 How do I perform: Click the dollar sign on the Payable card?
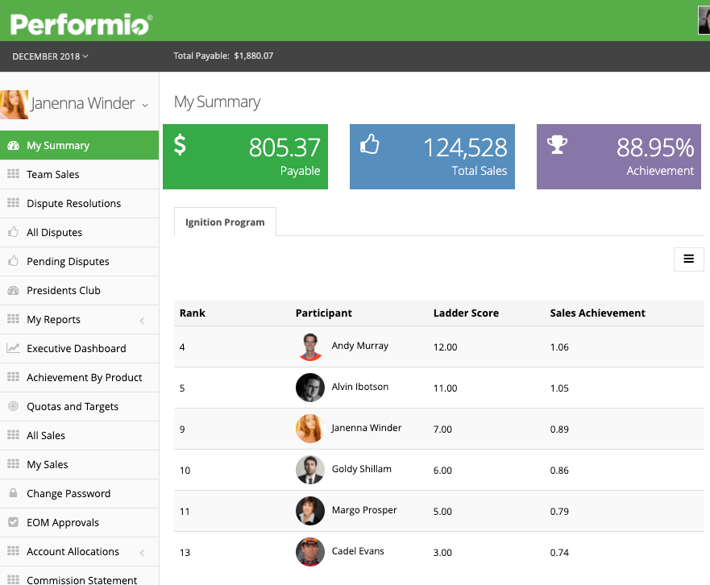[x=180, y=145]
